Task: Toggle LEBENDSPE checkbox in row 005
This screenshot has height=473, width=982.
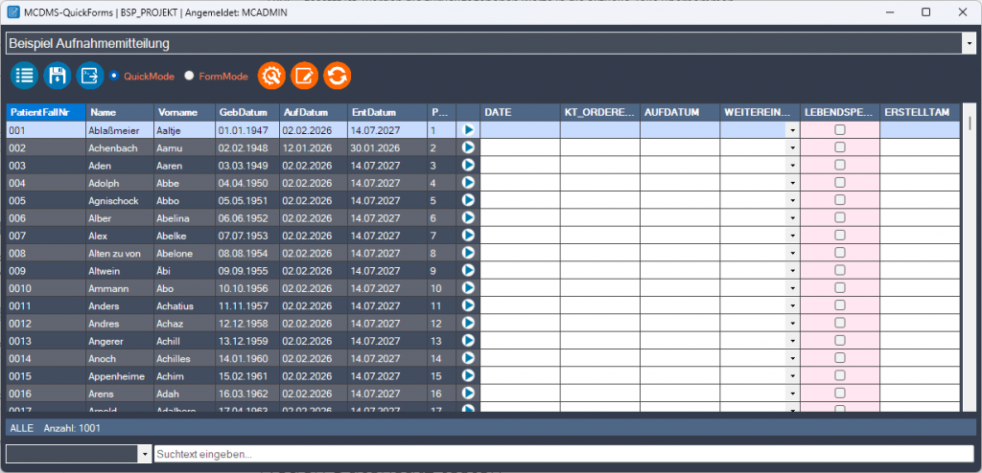Action: 840,200
